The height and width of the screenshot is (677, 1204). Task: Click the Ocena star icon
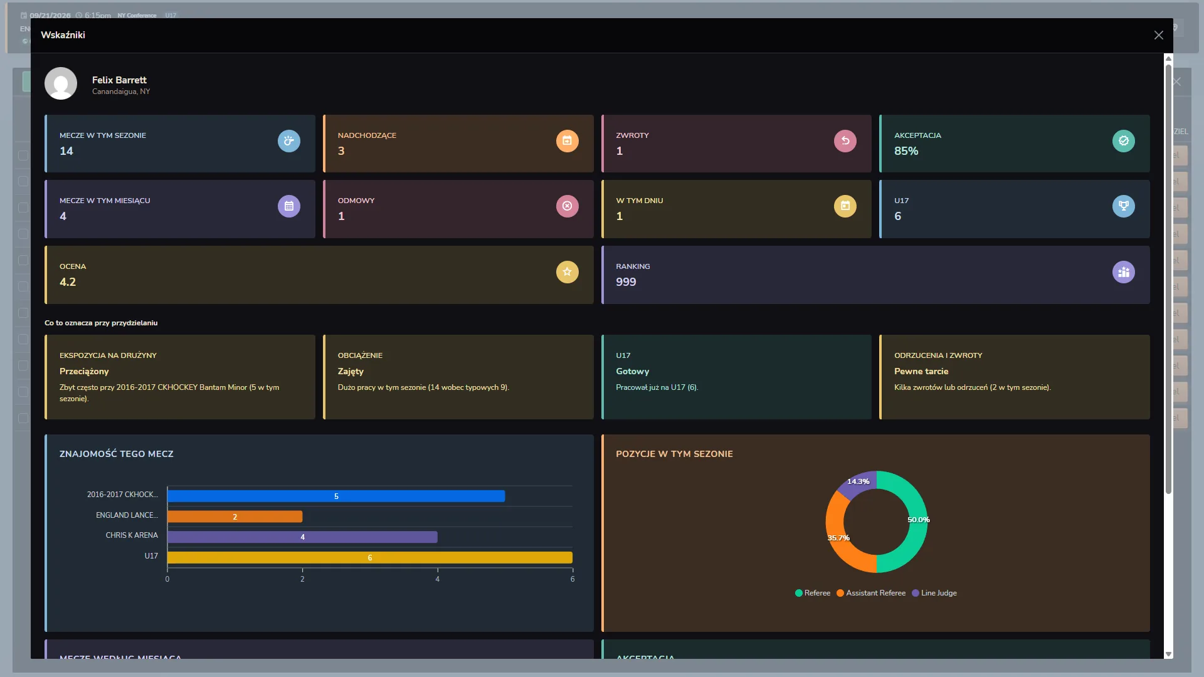(x=567, y=272)
